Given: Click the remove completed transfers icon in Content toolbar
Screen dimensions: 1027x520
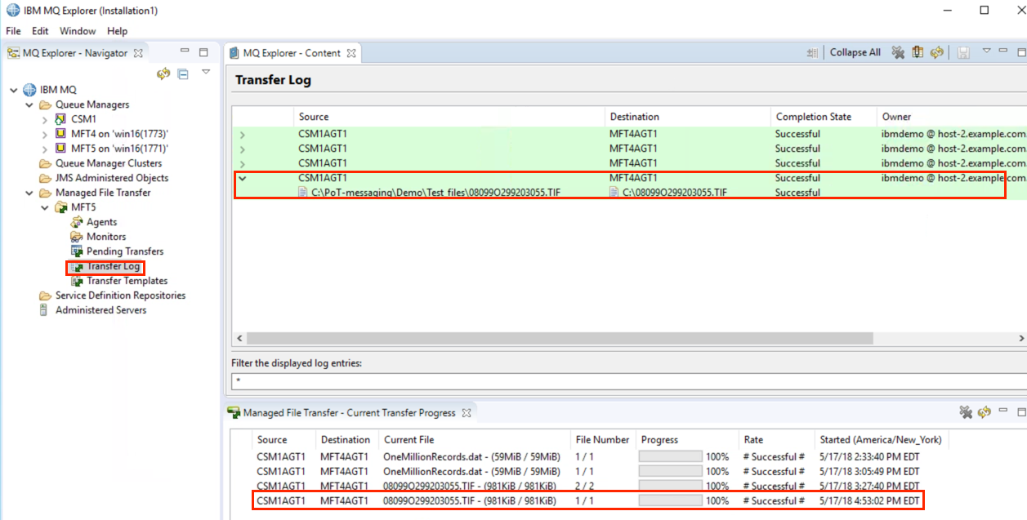Looking at the screenshot, I should coord(898,52).
